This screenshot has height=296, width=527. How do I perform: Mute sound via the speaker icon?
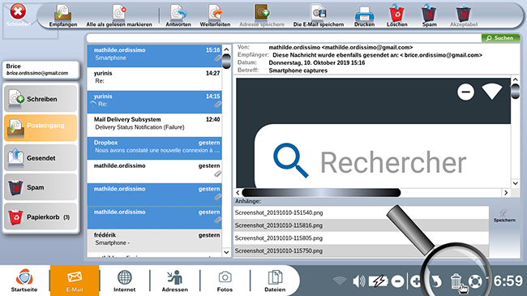pyautogui.click(x=358, y=281)
